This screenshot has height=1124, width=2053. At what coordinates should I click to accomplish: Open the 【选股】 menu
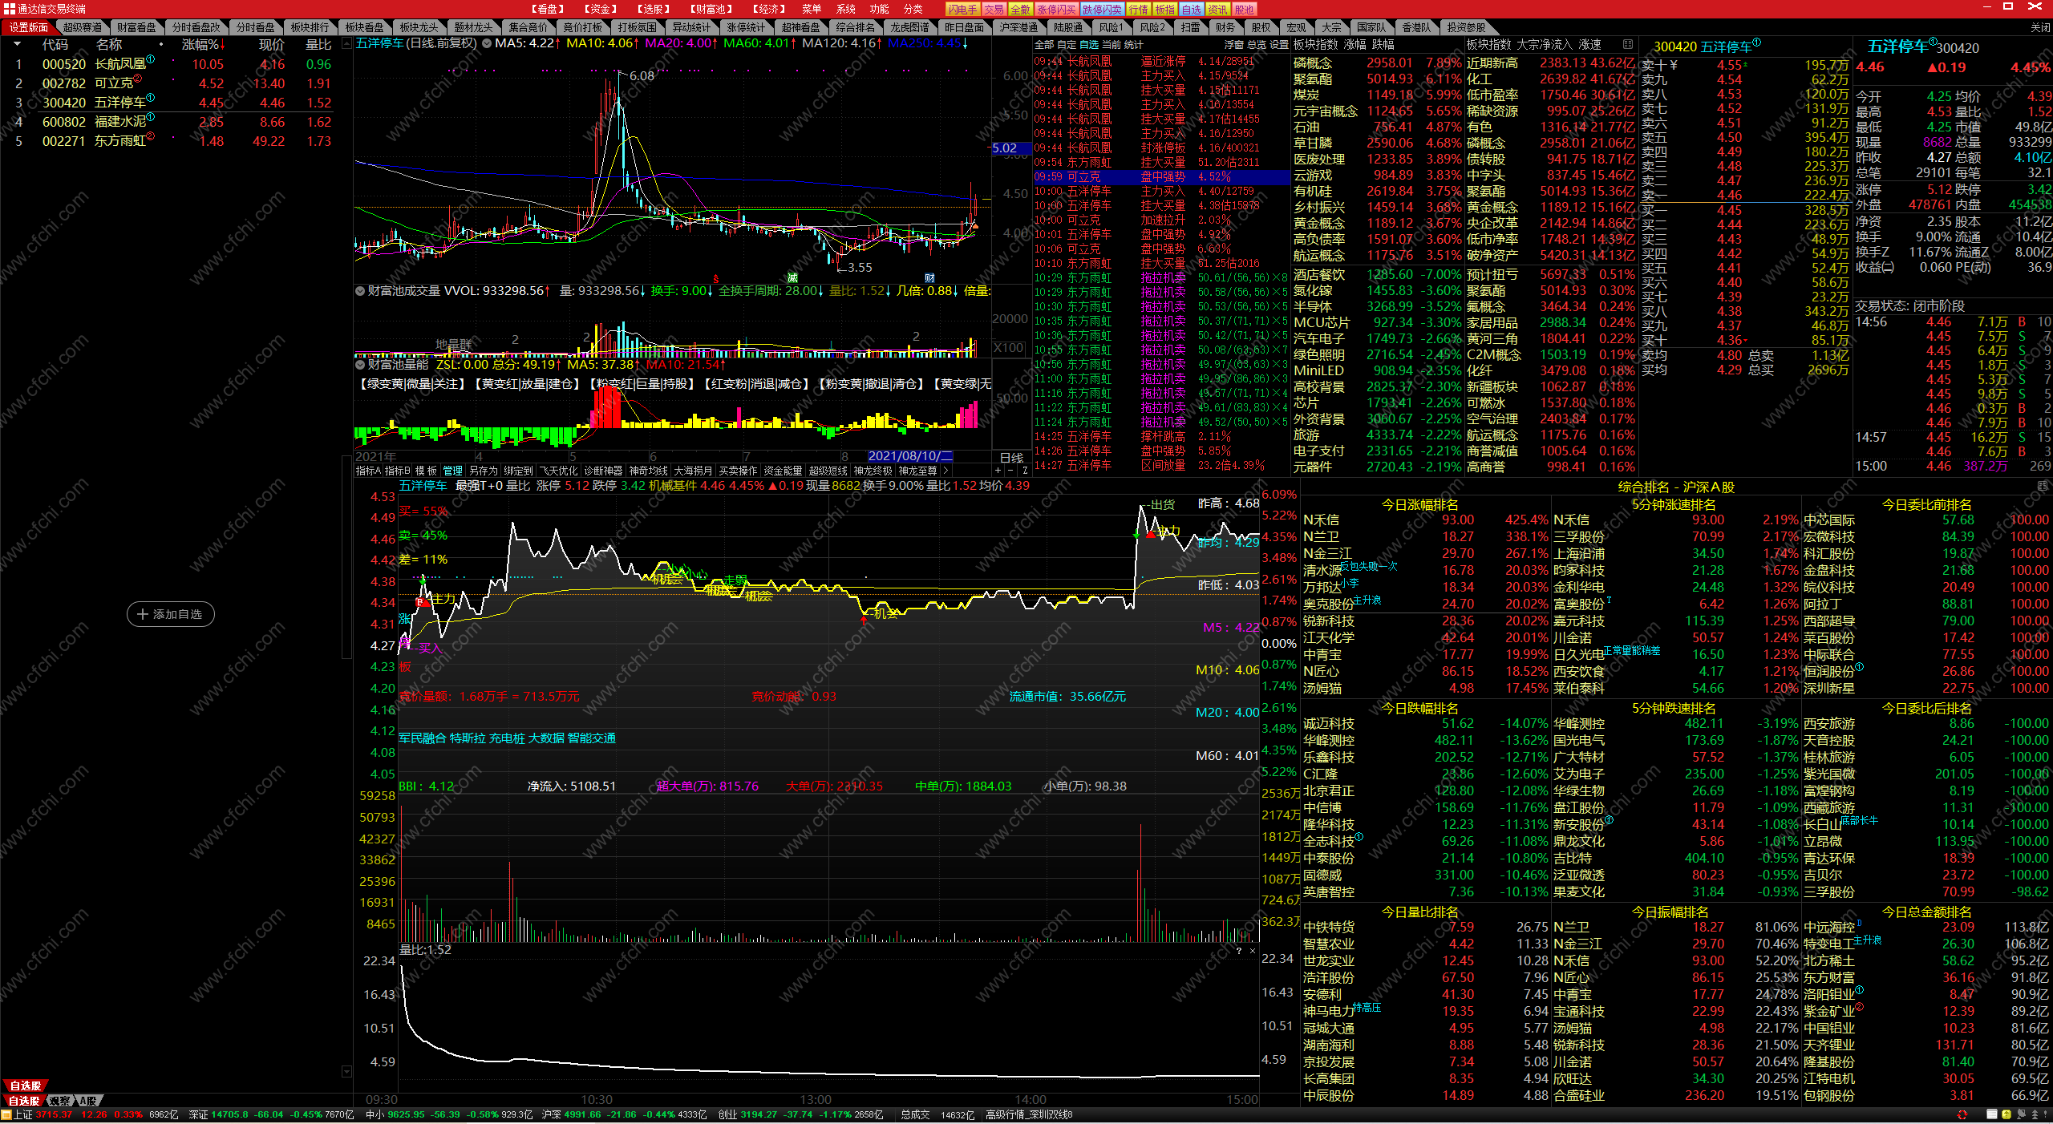pyautogui.click(x=654, y=9)
